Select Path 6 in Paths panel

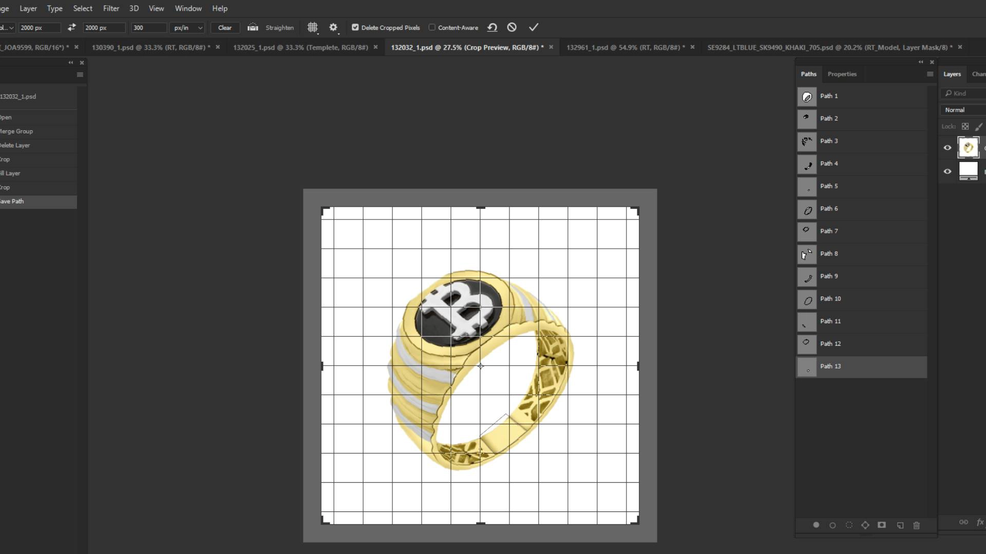[x=862, y=209]
